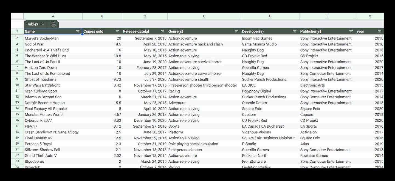Viewport: 395px width, 181px height.
Task: Select column E header
Action: [x=270, y=16]
